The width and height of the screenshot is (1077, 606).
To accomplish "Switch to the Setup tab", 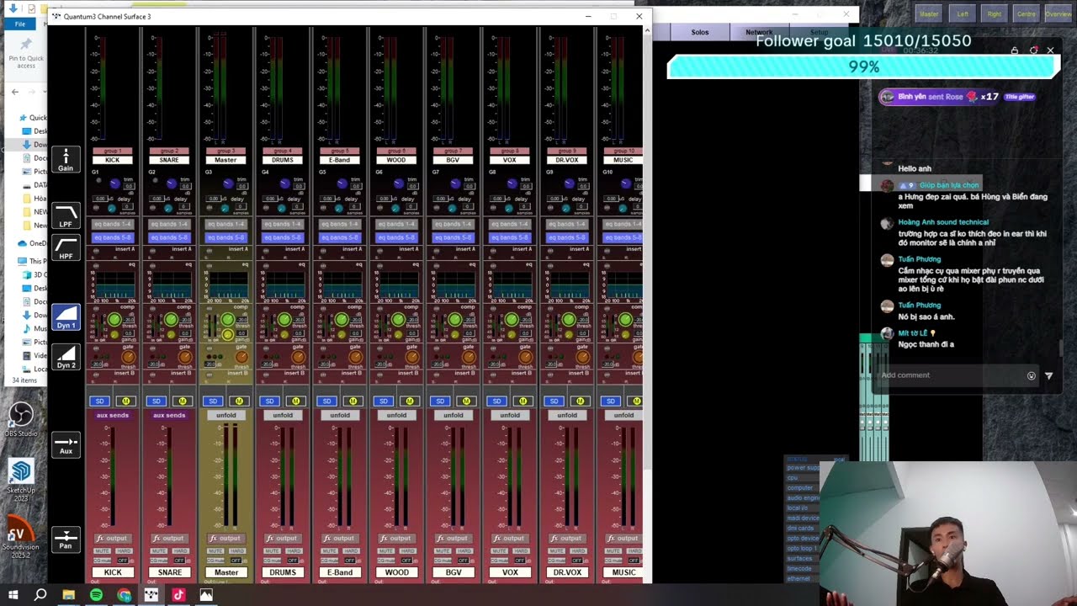I will click(x=819, y=32).
